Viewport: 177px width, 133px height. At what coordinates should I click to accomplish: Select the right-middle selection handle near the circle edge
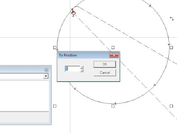171,47
